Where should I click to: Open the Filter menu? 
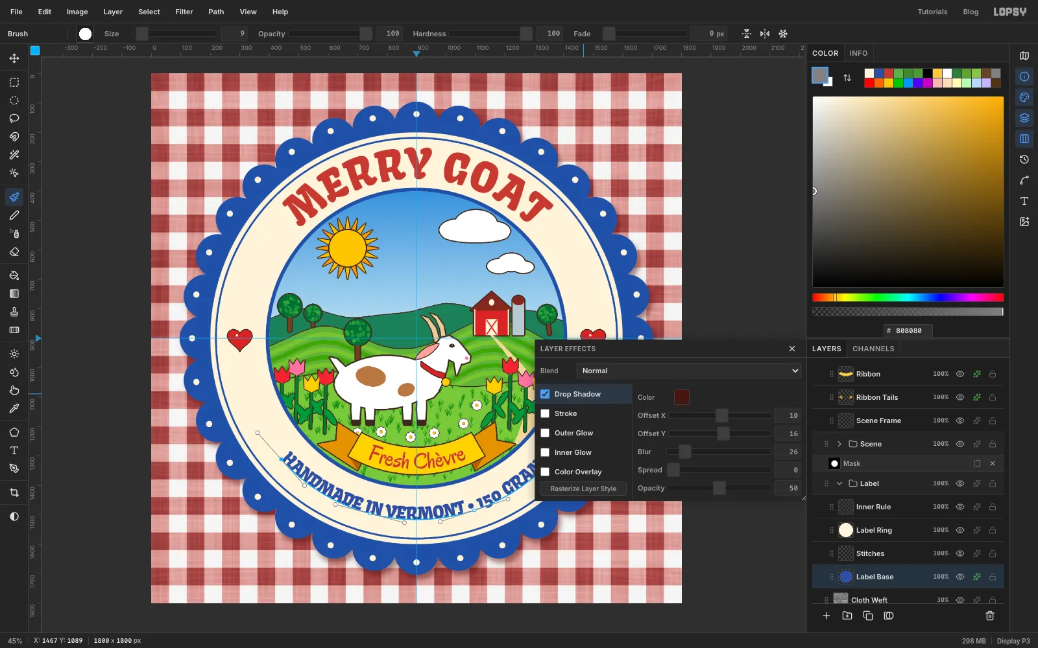coord(184,12)
